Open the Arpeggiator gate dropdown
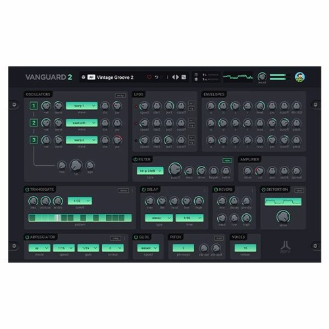Screen dimensions: 329x329 pos(88,248)
